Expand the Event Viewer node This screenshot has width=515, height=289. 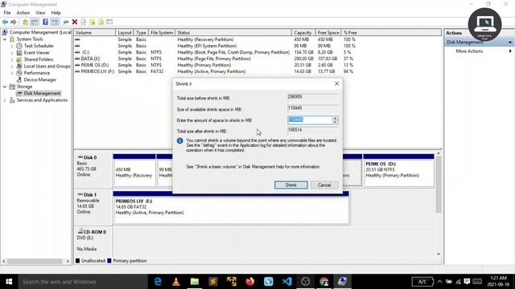point(12,53)
